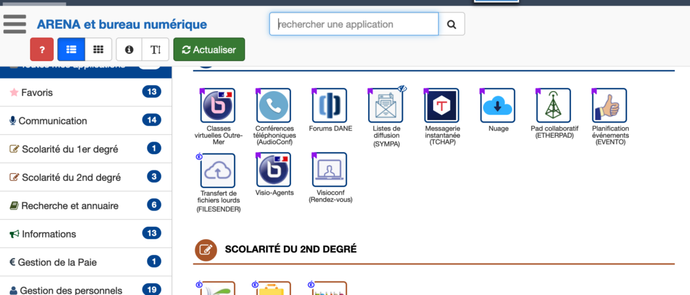Open Visioconf Rendez-vous app
Image resolution: width=690 pixels, height=295 pixels.
(329, 170)
